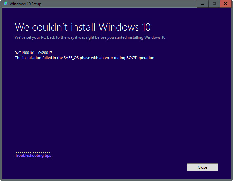
Task: Minimize the Windows 10 Setup window
Action: 202,4
